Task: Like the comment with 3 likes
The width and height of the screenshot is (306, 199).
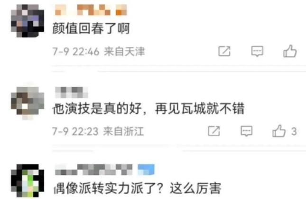Action: [x=279, y=131]
